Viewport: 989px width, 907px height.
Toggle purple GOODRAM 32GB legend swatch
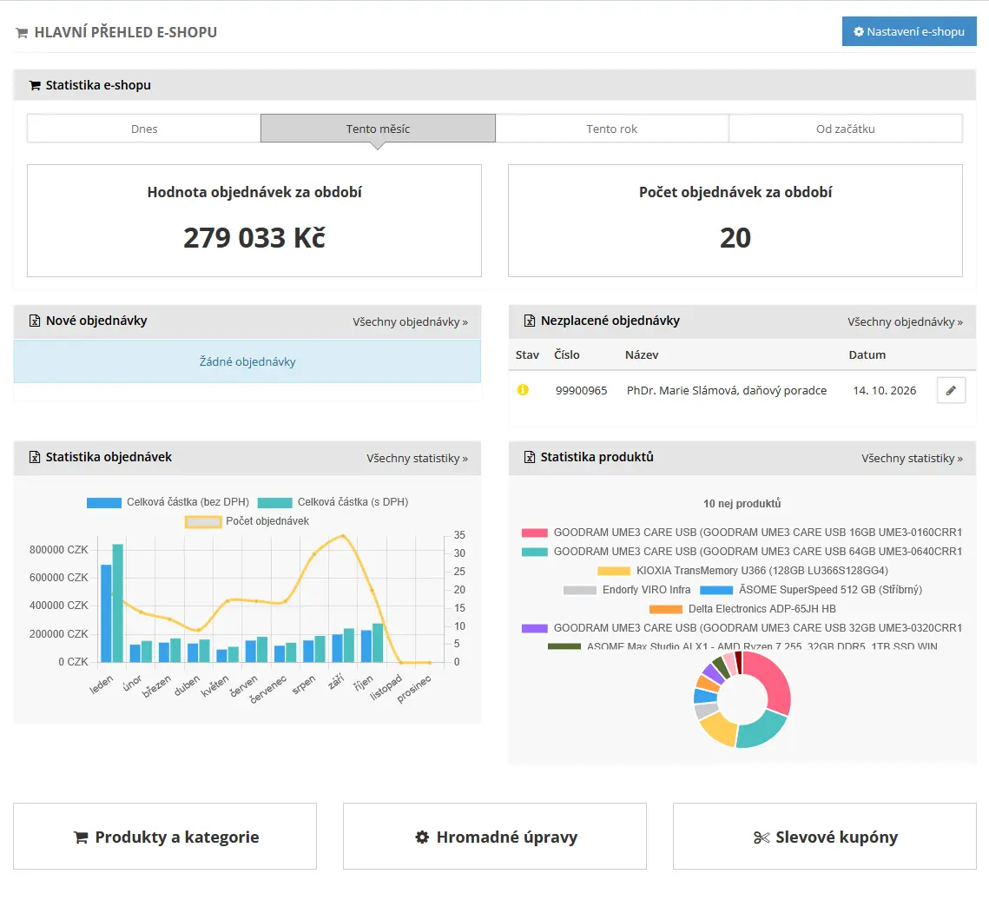[x=535, y=628]
